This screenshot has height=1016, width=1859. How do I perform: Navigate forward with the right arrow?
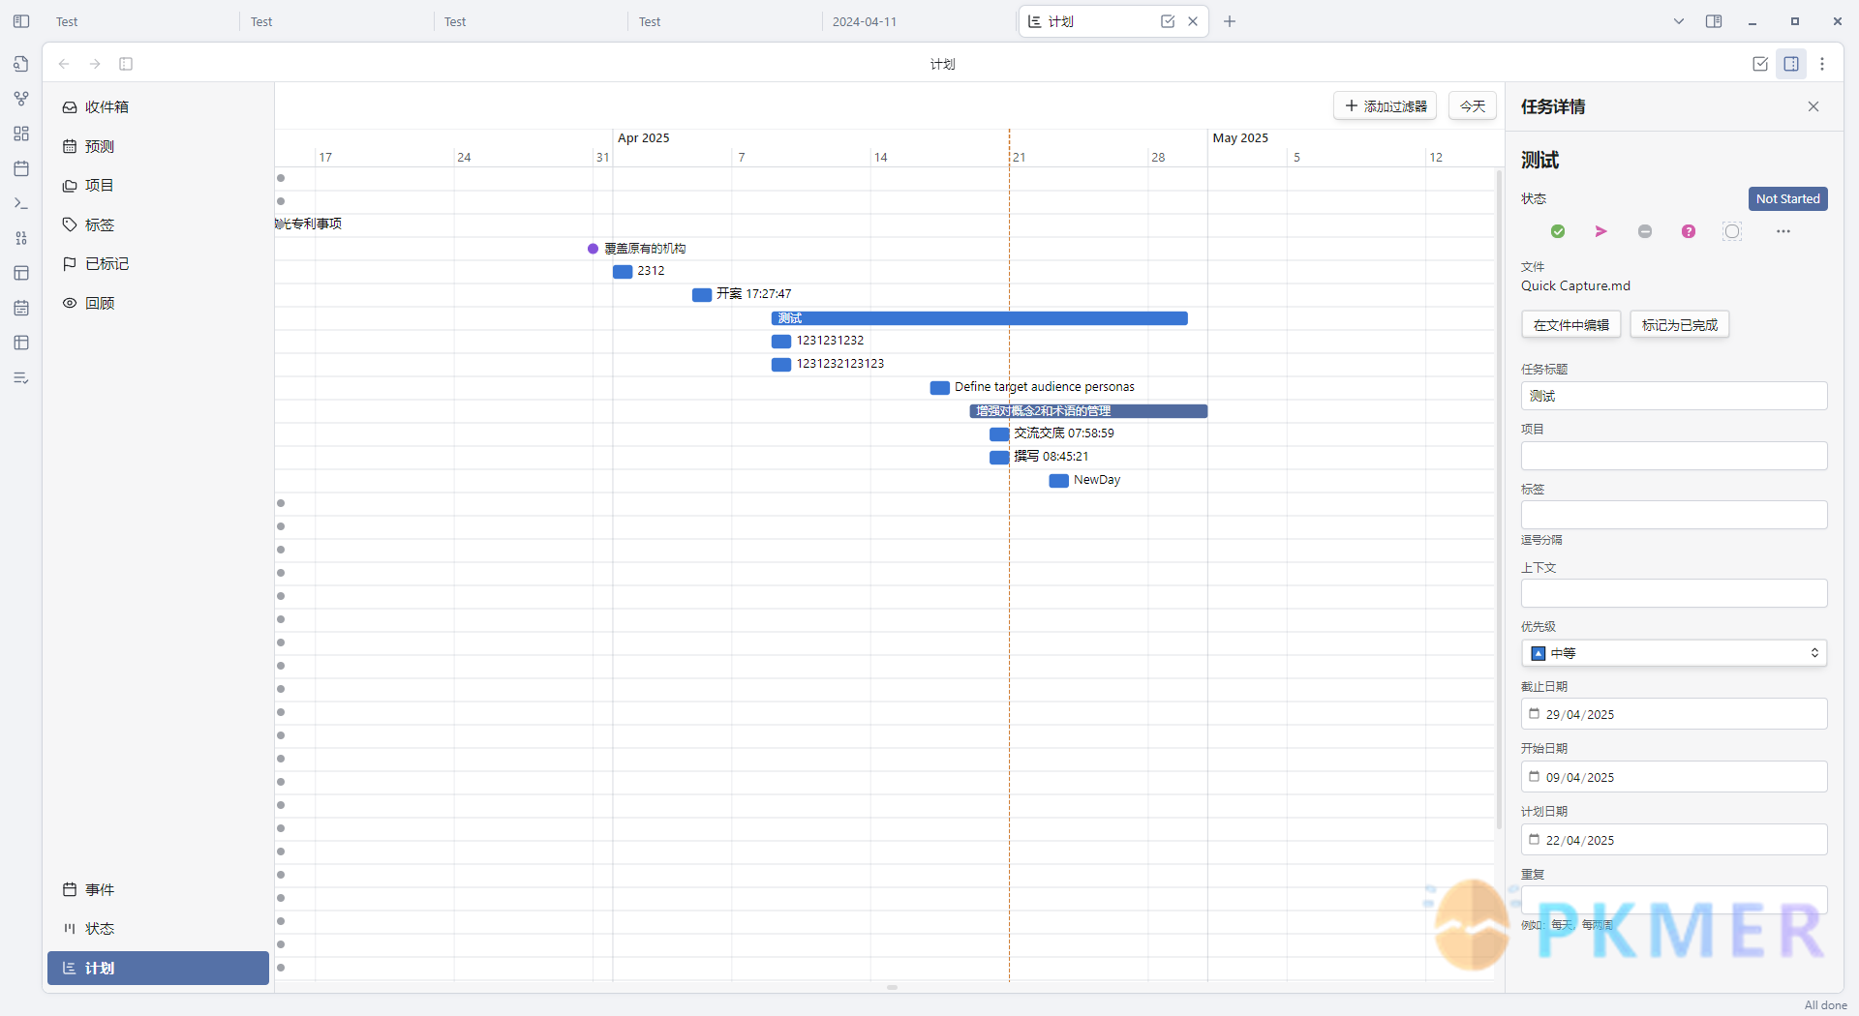(95, 64)
